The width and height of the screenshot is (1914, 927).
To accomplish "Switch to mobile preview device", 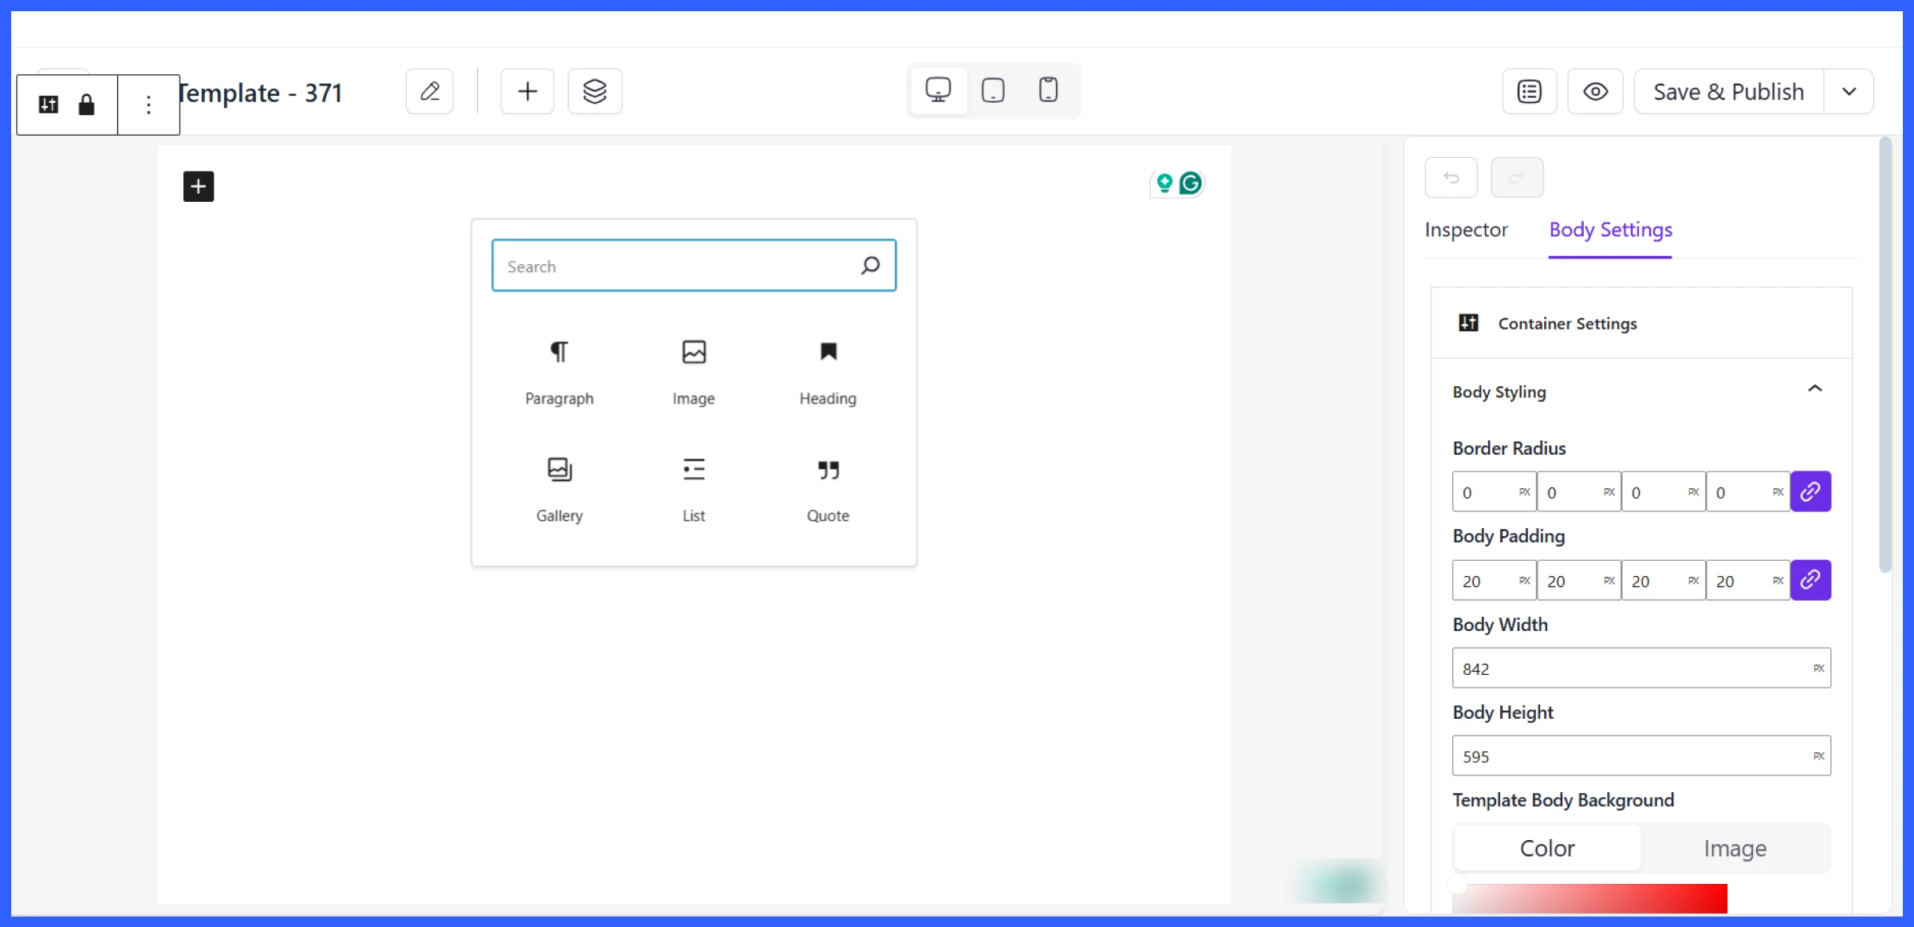I will point(1049,90).
